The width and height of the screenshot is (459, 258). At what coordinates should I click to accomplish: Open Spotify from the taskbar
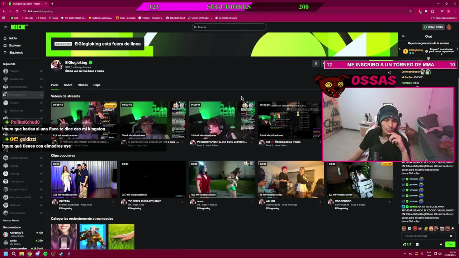pos(45,254)
